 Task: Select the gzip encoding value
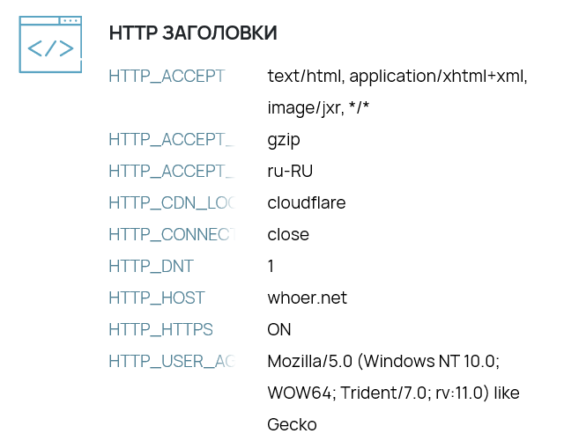(x=284, y=139)
